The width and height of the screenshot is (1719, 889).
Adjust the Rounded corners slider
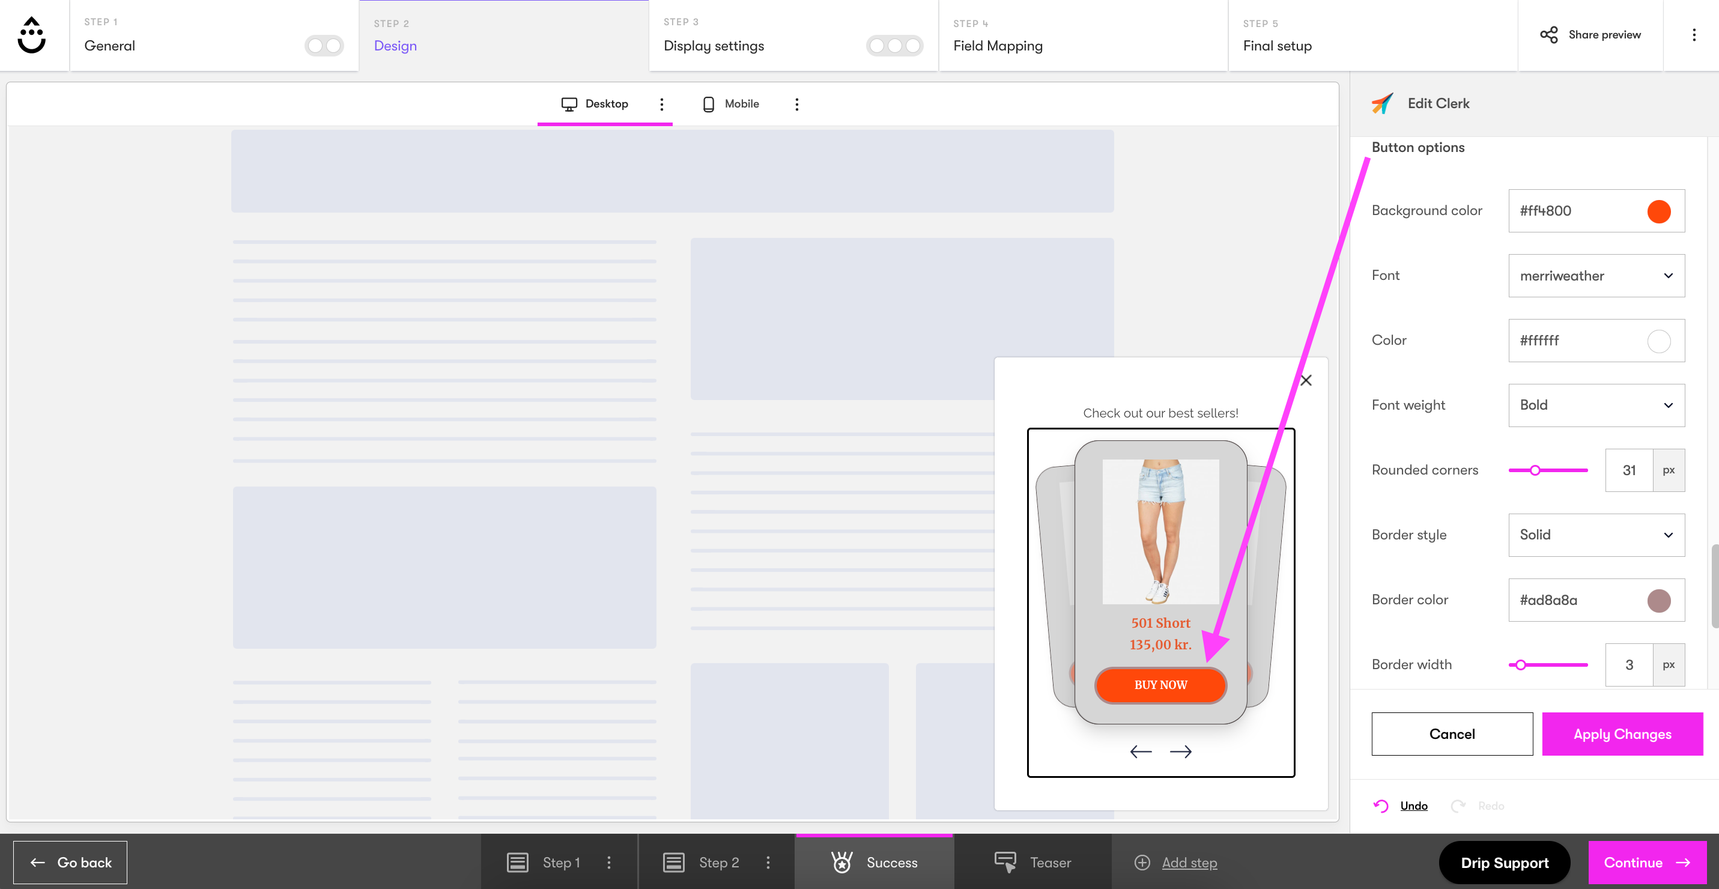(x=1548, y=470)
